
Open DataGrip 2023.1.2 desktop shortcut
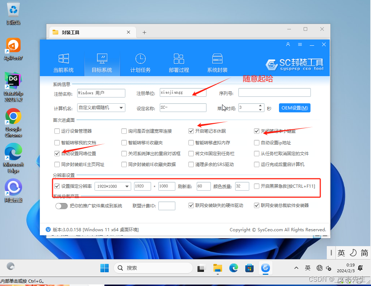coord(13,87)
